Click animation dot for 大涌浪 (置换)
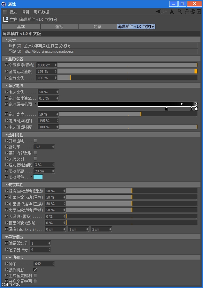This screenshot has width=203, height=288. pyautogui.click(x=6, y=216)
